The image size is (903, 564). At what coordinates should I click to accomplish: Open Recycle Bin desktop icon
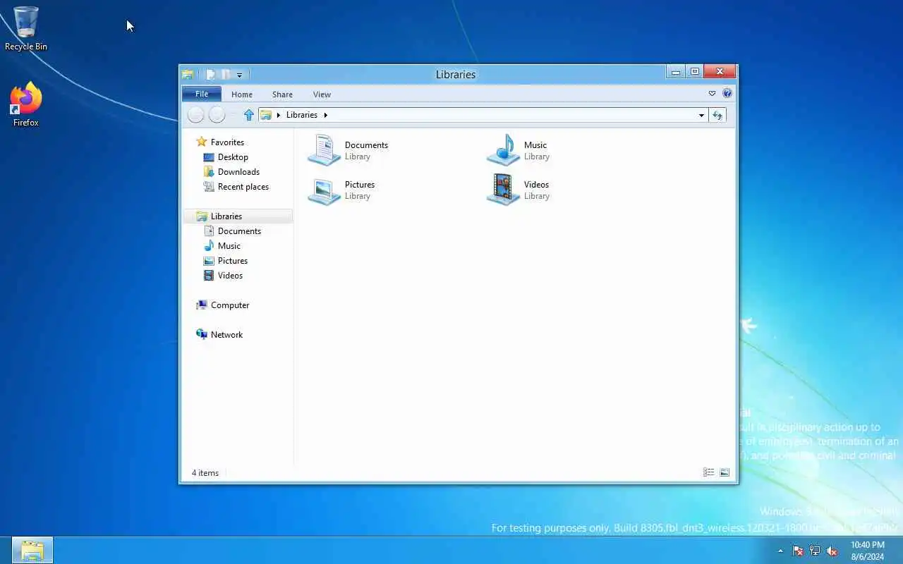pyautogui.click(x=26, y=29)
